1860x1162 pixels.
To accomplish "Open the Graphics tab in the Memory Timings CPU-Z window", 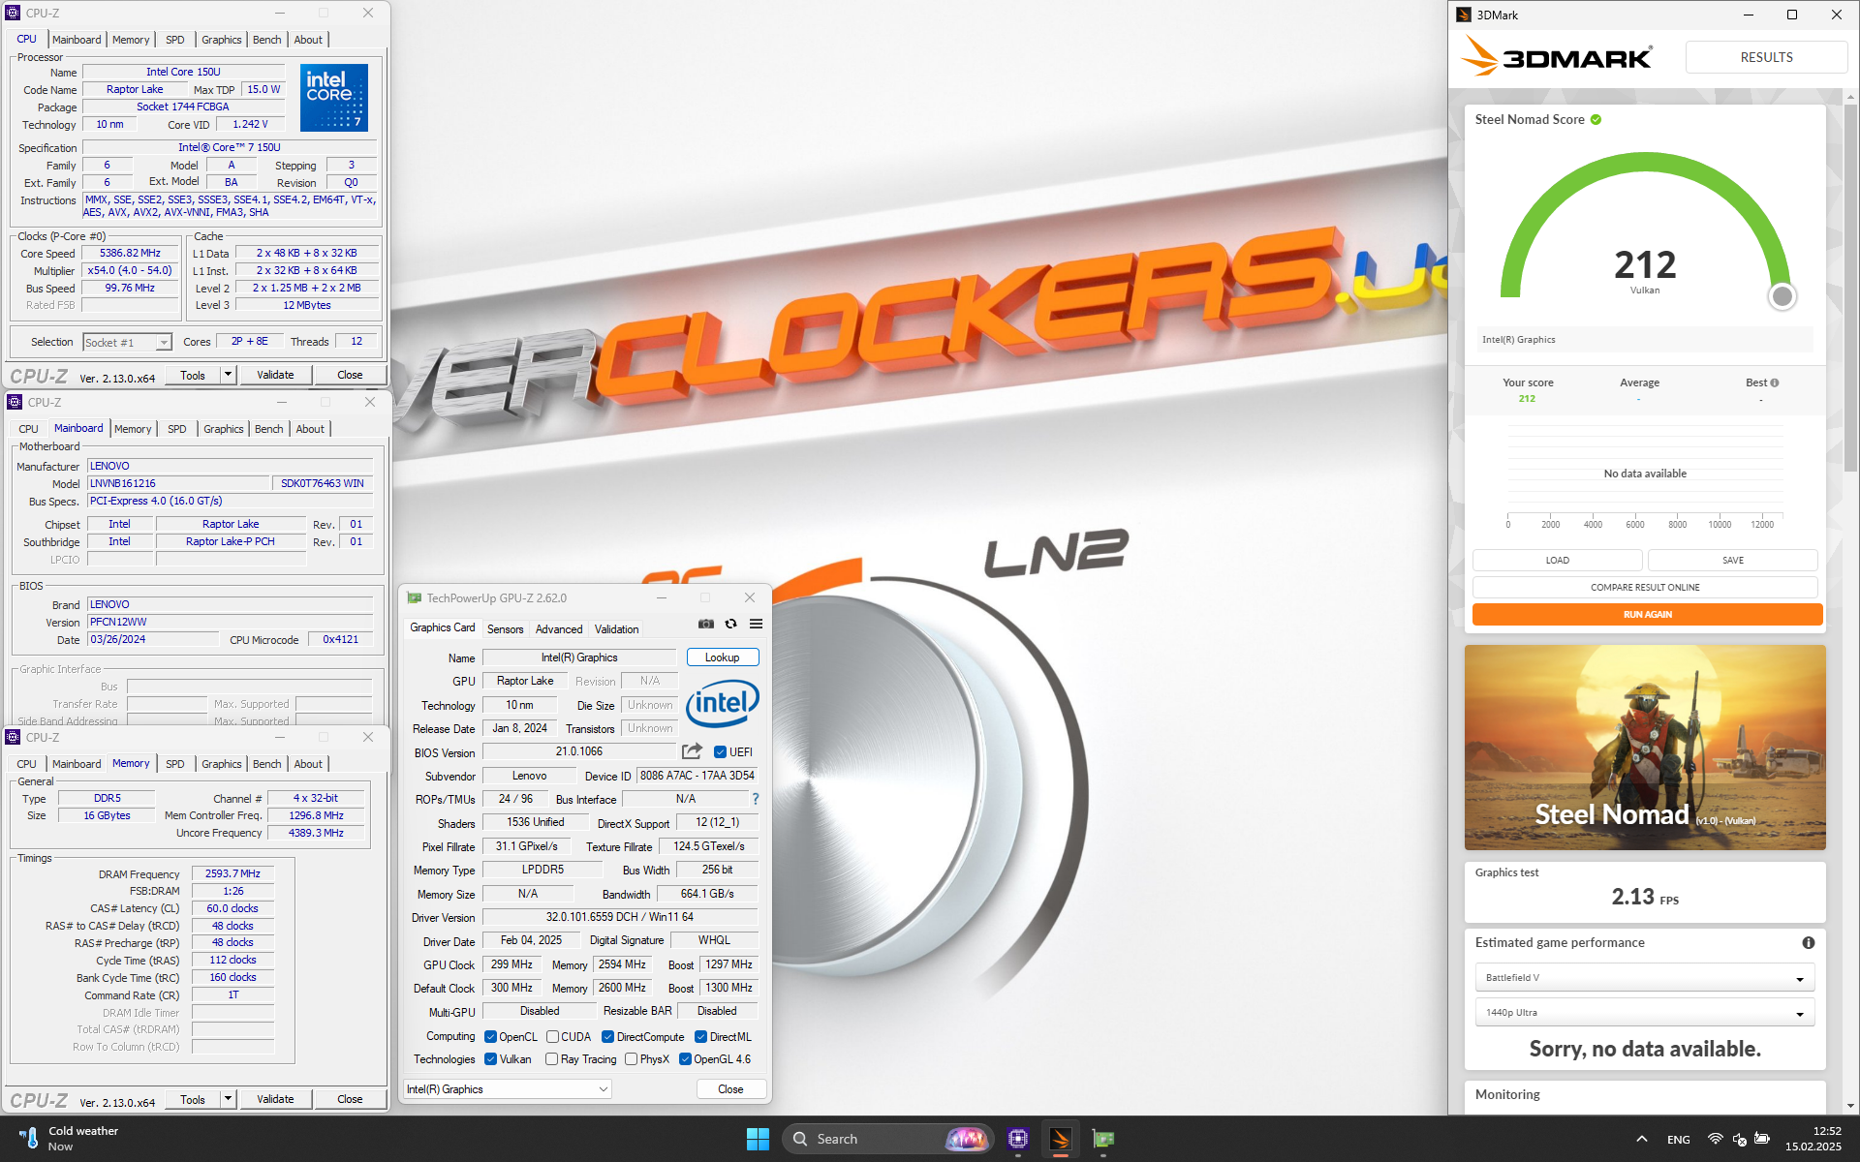I will point(222,764).
